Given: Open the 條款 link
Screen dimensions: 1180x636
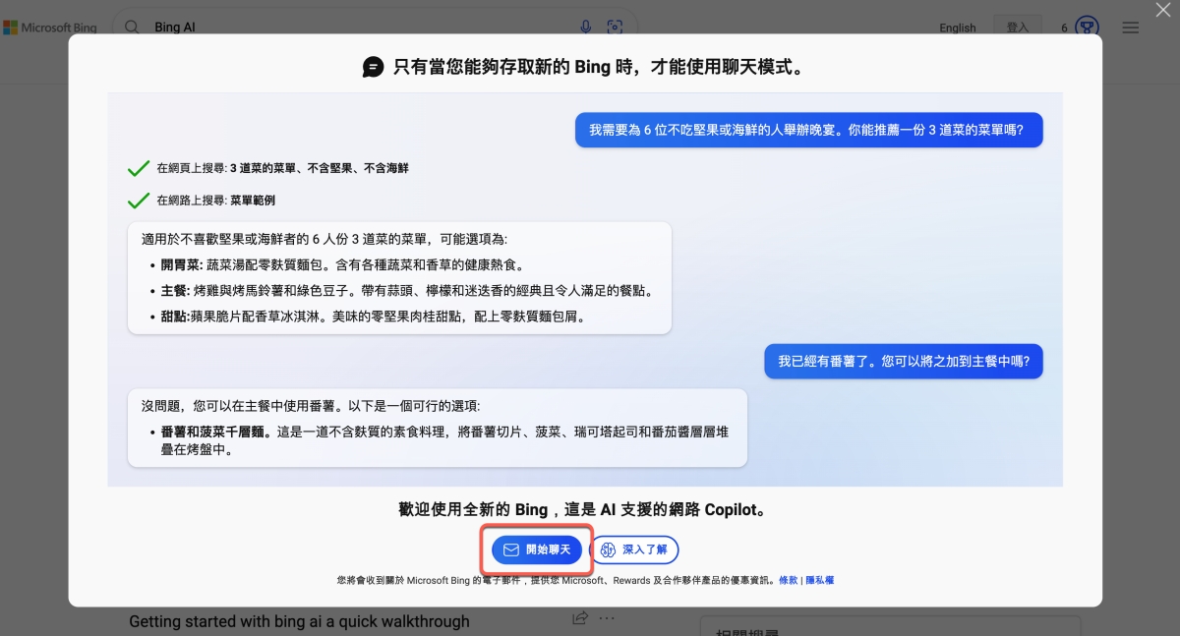Looking at the screenshot, I should (x=789, y=581).
